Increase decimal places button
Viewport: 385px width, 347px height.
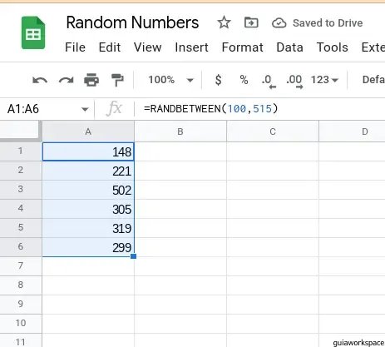tap(294, 82)
